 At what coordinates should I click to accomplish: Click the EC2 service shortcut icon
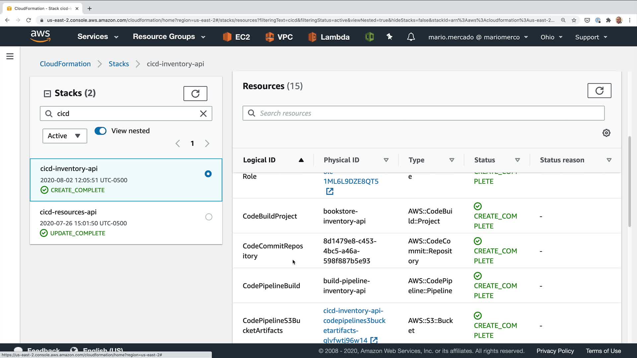pyautogui.click(x=227, y=37)
